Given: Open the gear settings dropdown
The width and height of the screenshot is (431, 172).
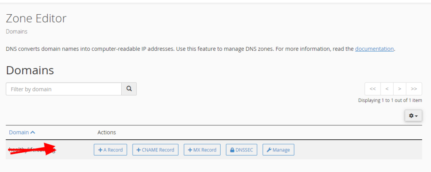Looking at the screenshot, I should click(413, 116).
